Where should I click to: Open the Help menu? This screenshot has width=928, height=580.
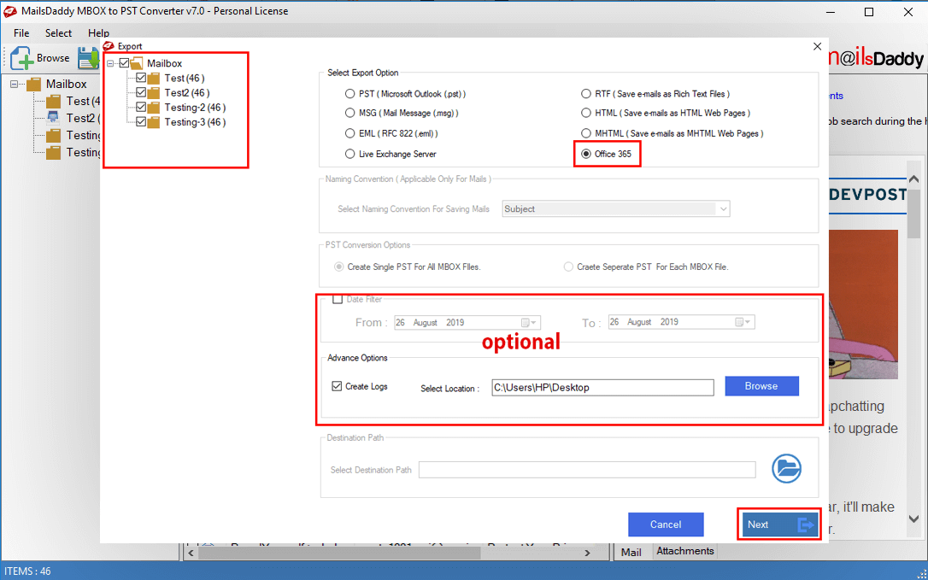[98, 33]
